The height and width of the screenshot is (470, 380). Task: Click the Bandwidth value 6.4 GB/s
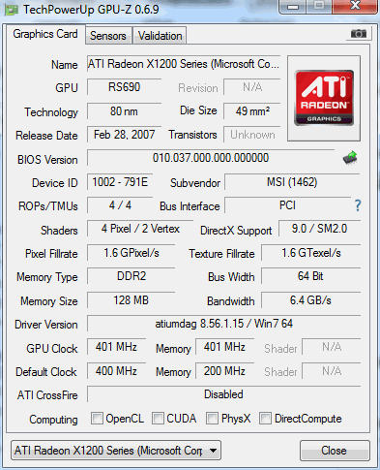[x=311, y=300]
